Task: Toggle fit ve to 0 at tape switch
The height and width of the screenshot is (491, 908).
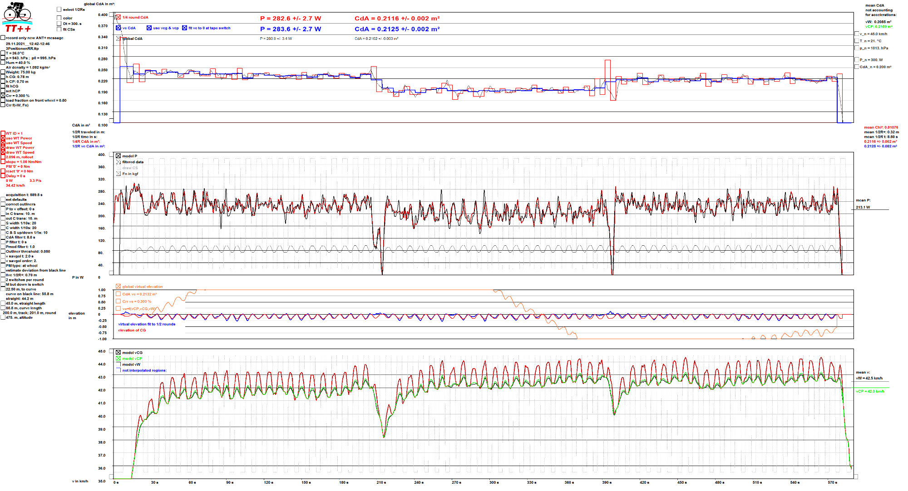Action: [x=185, y=28]
